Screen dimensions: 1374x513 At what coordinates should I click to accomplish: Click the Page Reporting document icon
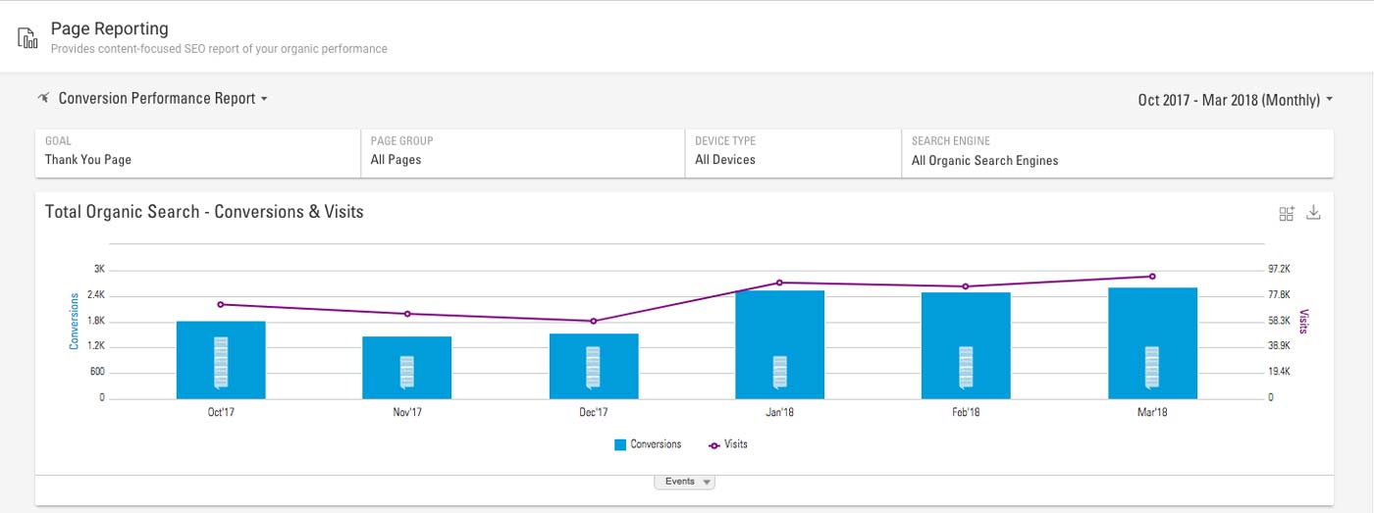[x=26, y=38]
